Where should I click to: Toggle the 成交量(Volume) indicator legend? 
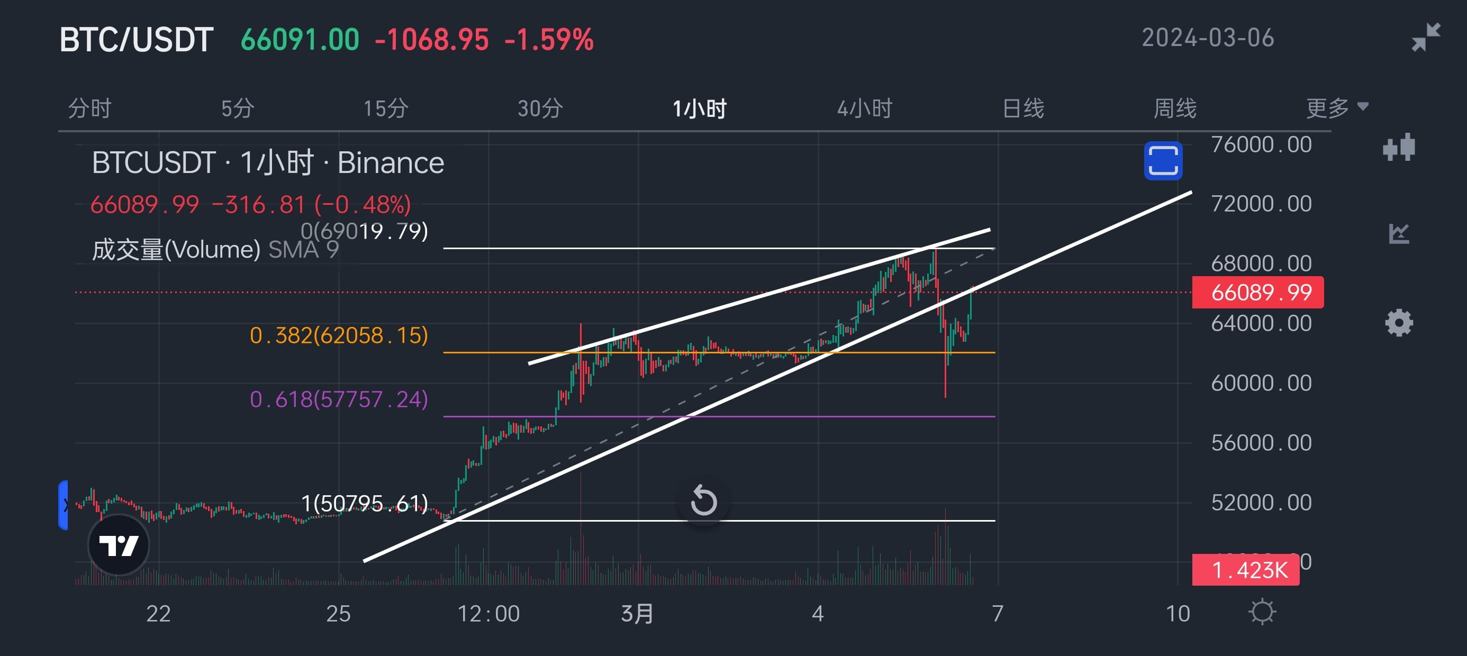[177, 249]
